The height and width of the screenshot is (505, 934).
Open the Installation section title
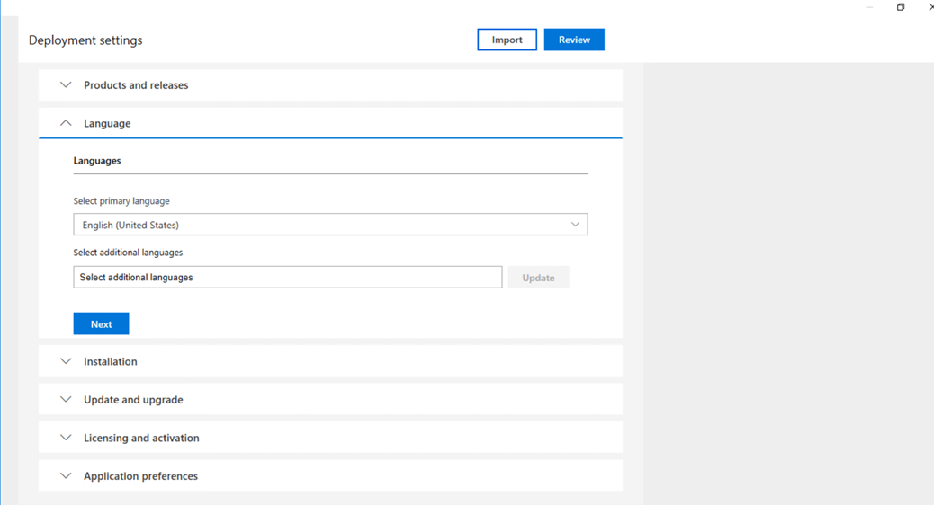pyautogui.click(x=110, y=361)
